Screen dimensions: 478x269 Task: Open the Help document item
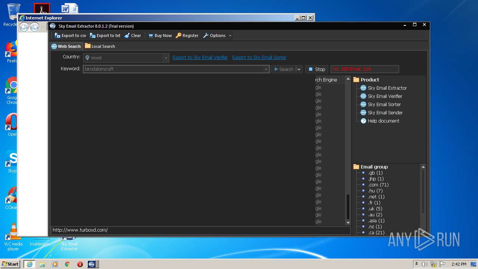[x=380, y=121]
